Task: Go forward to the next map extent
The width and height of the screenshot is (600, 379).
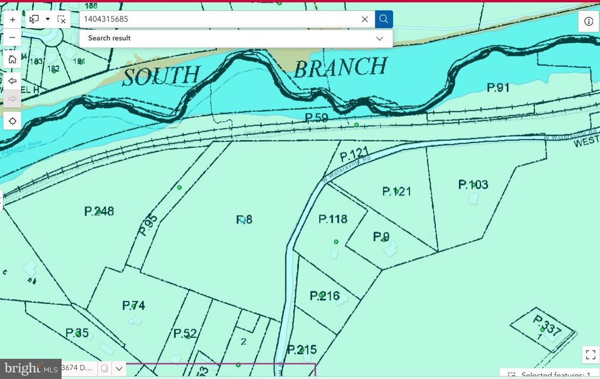Action: pyautogui.click(x=12, y=99)
